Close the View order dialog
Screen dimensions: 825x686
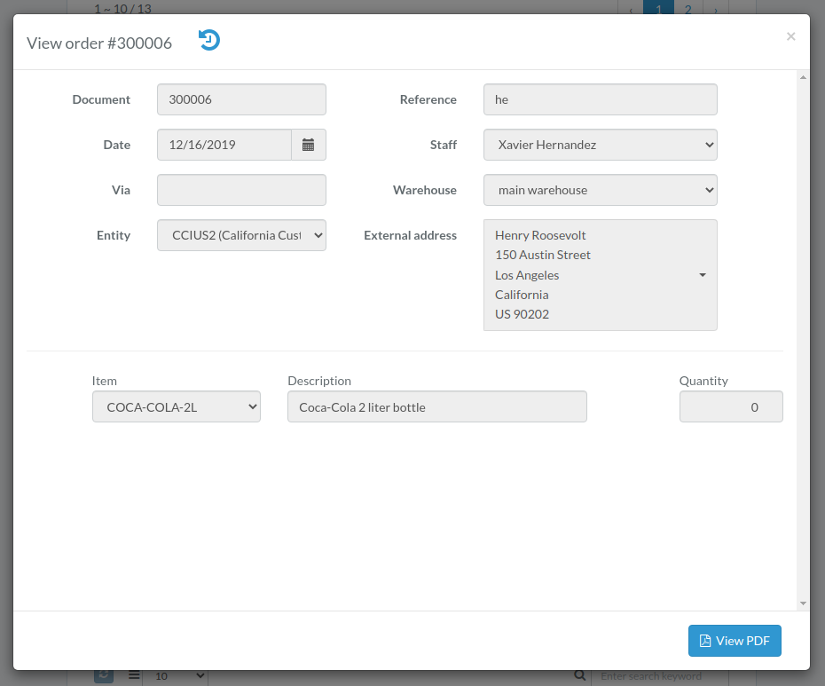click(x=790, y=36)
